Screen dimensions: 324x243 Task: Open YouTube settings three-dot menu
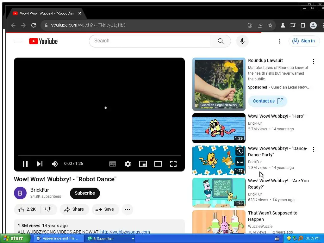click(x=280, y=41)
